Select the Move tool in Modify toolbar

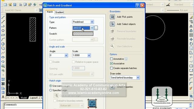[191, 39]
